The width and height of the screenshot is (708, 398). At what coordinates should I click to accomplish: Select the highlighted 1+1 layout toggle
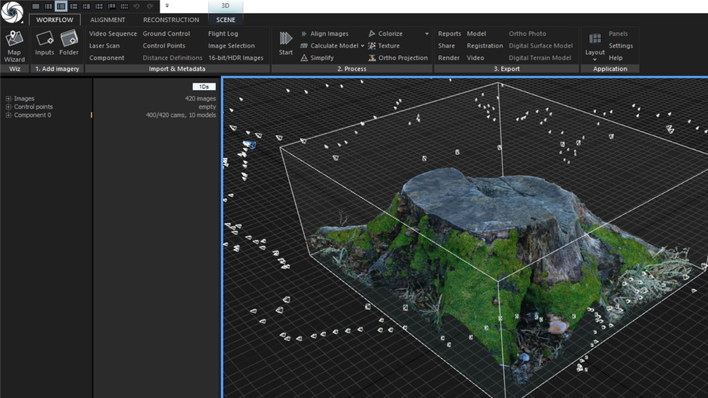click(x=61, y=6)
